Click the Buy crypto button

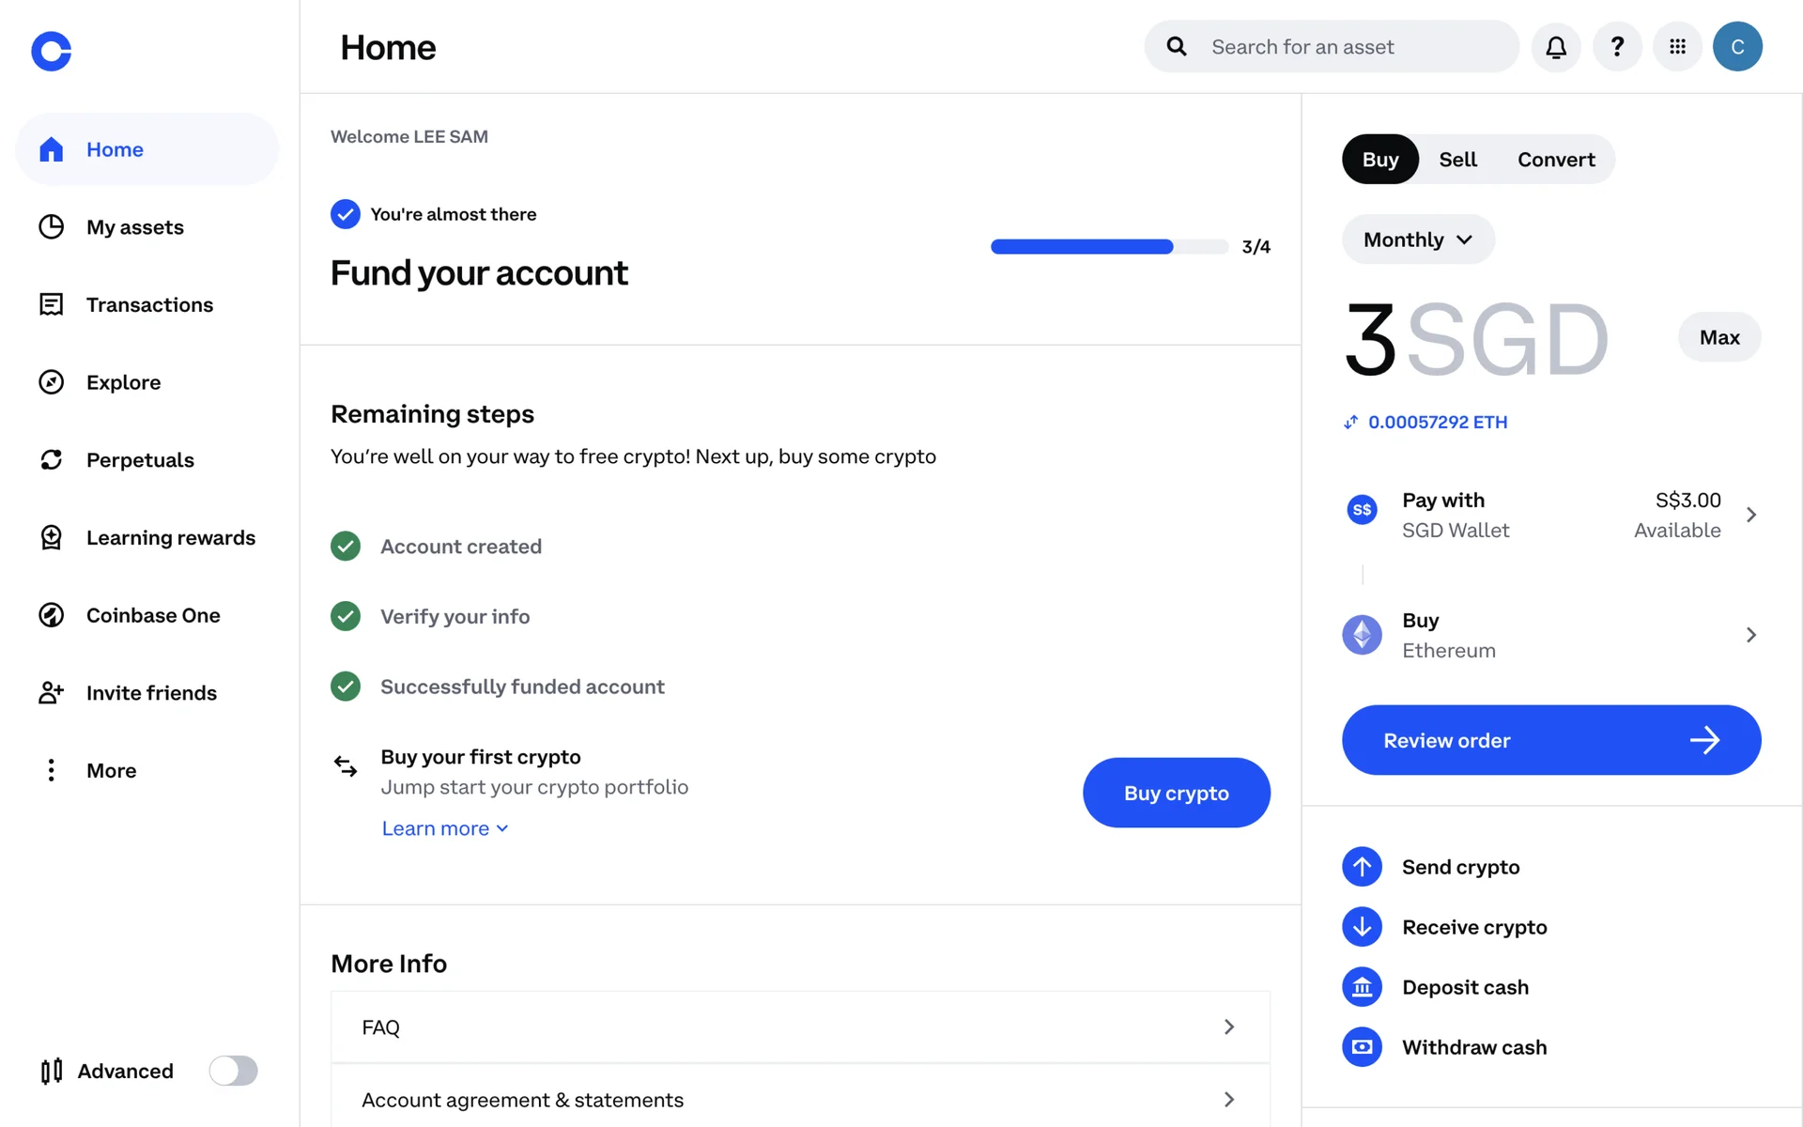(1176, 793)
